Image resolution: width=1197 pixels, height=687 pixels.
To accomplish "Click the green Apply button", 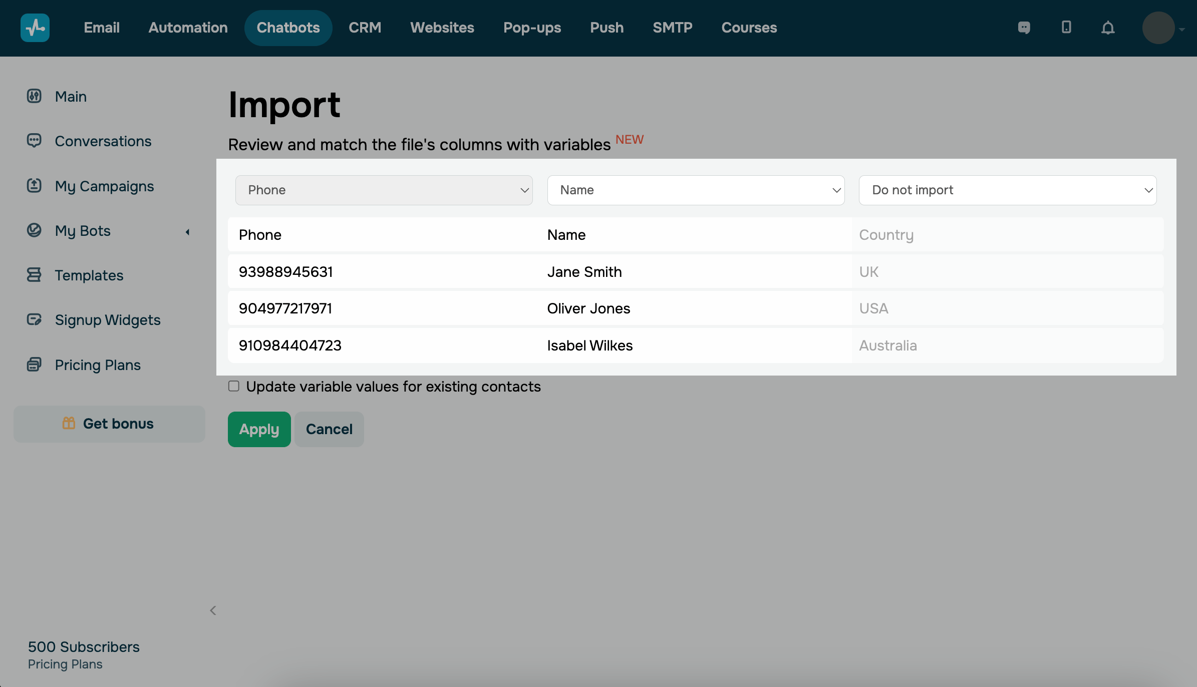I will coord(259,429).
